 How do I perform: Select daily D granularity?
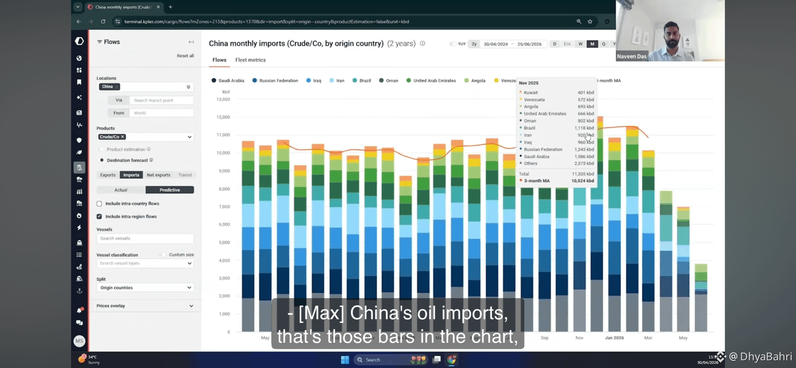554,44
